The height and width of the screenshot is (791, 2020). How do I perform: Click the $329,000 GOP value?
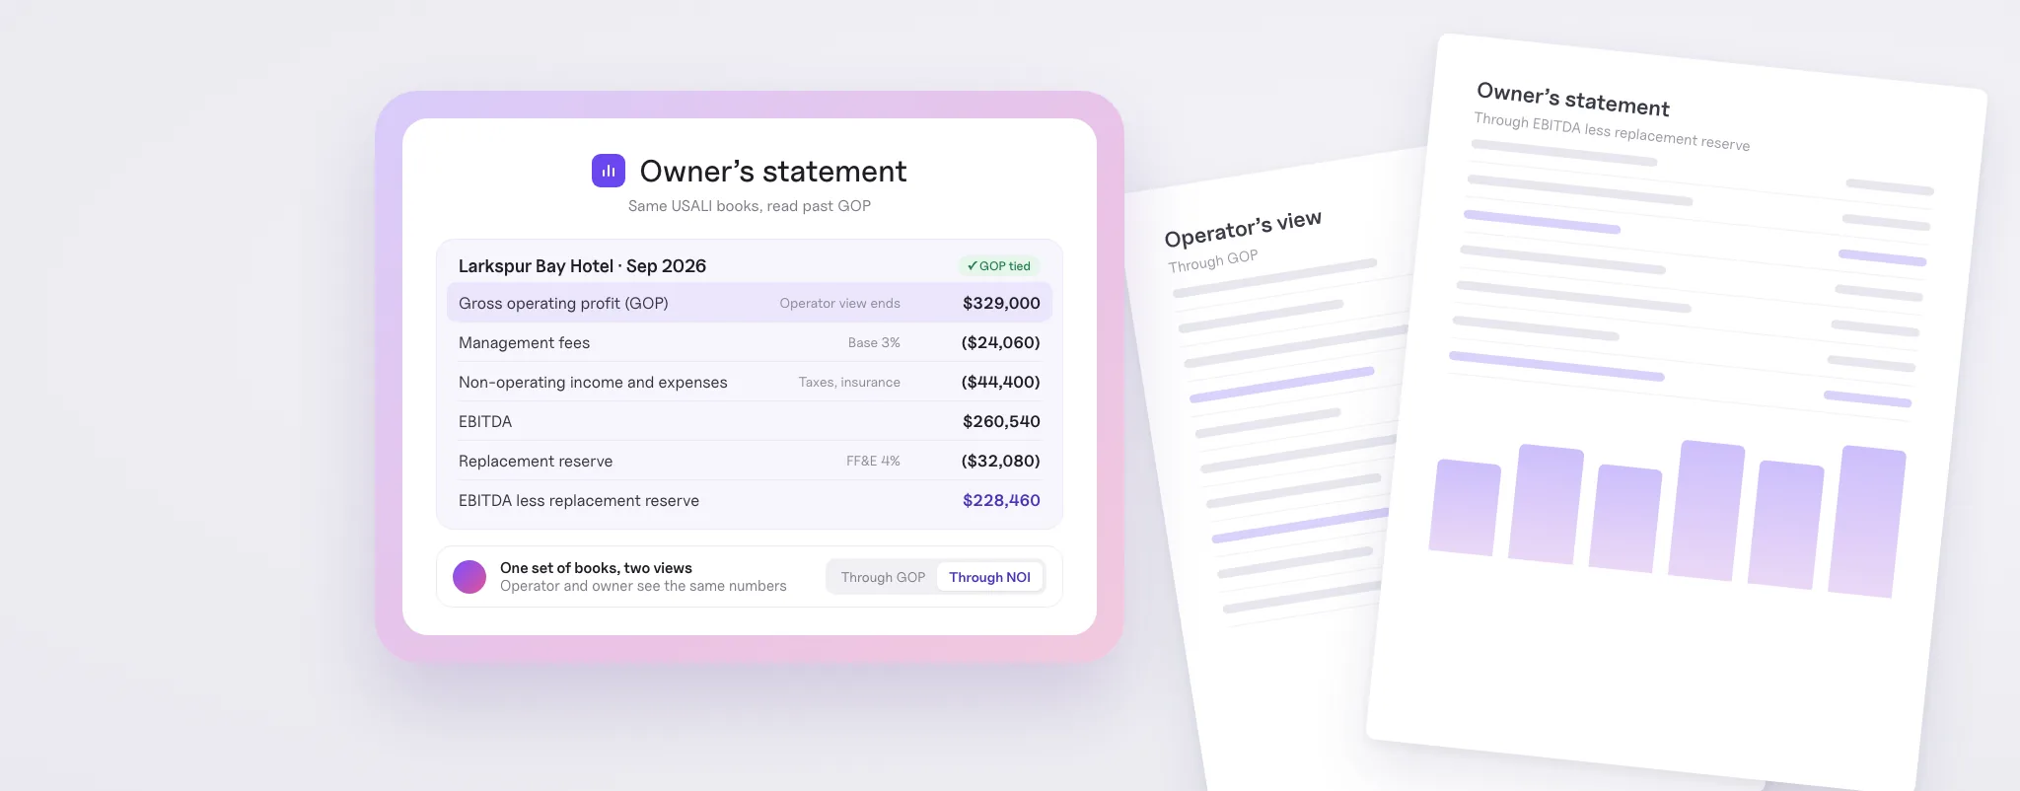point(1001,303)
